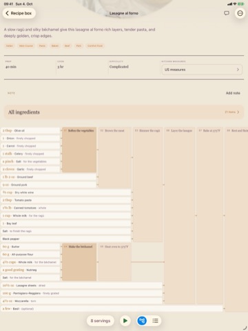Screen dimensions: 248x331
Task: Select the Dry white wine row
Action: 66,192
